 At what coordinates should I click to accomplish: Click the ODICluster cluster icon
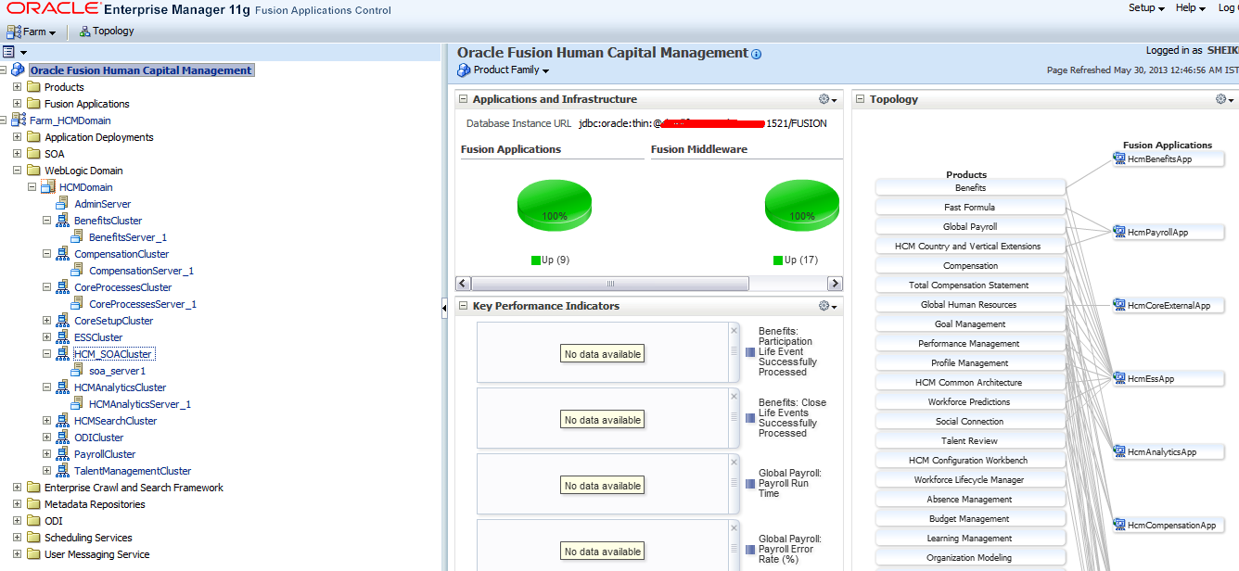click(x=63, y=438)
